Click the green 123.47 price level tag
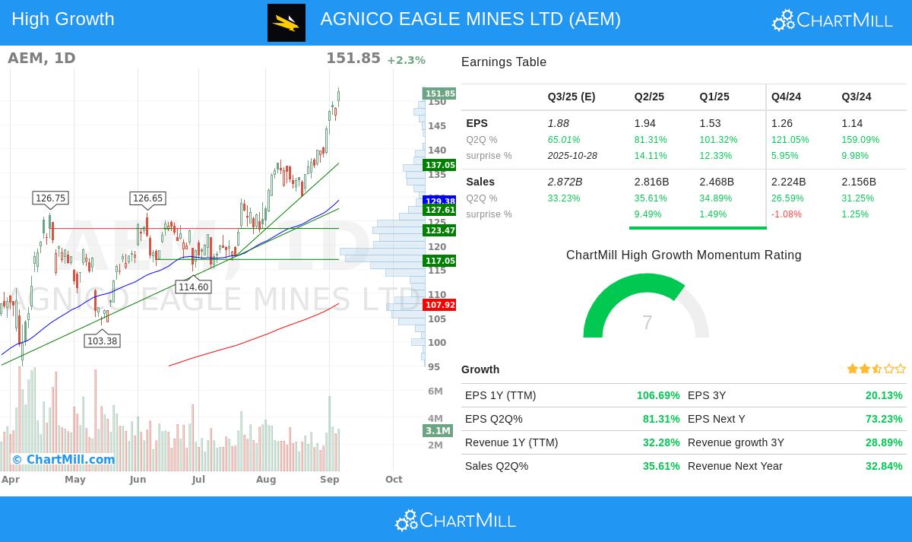This screenshot has height=542, width=912. [x=439, y=230]
